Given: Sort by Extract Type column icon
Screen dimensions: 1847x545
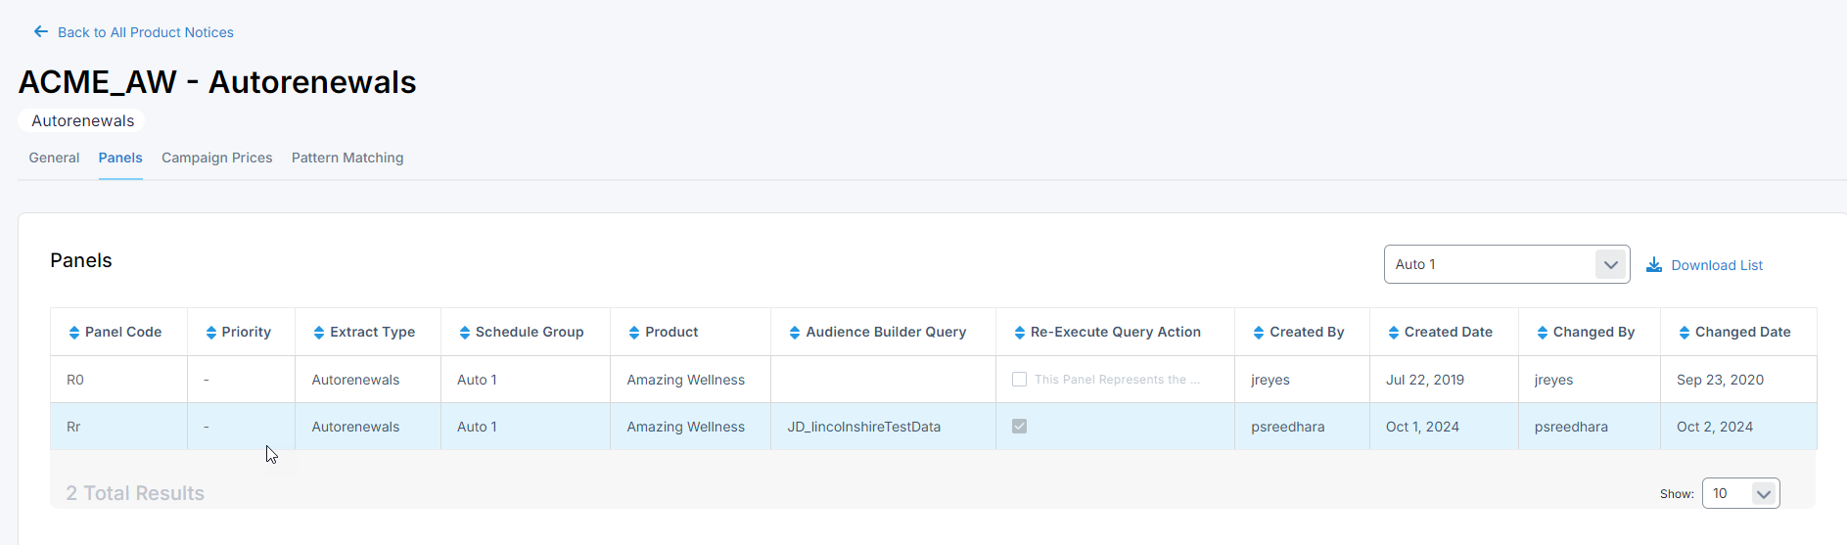Looking at the screenshot, I should pos(318,333).
